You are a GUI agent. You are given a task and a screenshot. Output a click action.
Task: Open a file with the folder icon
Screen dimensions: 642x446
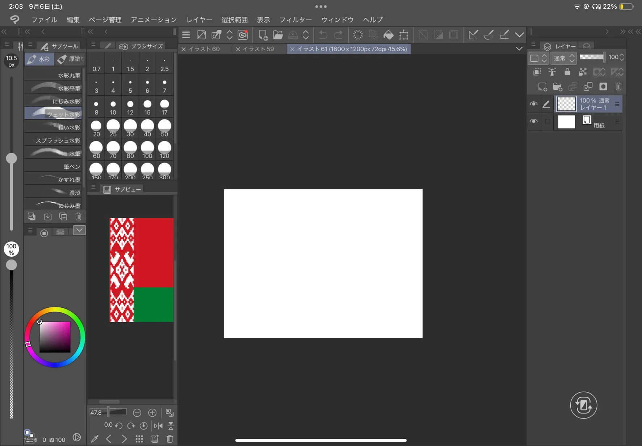(x=278, y=35)
